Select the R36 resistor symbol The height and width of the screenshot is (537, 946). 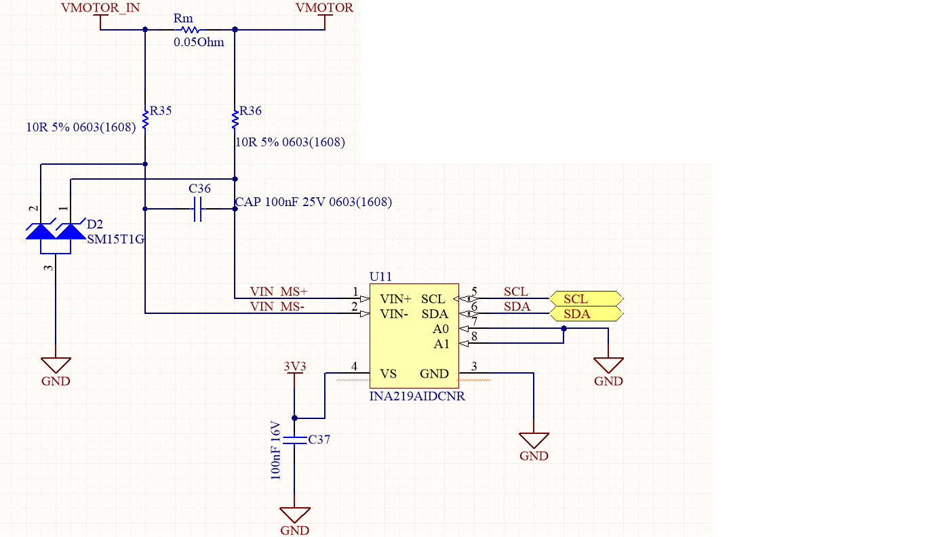[235, 119]
